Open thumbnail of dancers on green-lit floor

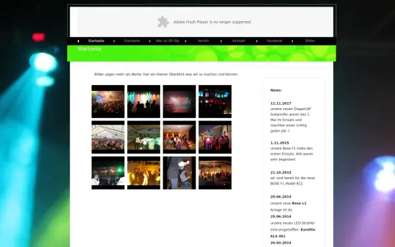(144, 137)
